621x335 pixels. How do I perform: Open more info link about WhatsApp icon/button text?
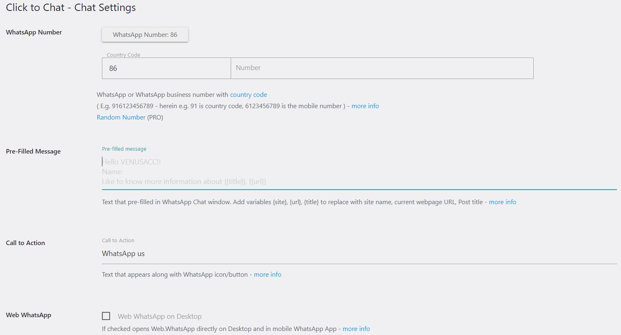point(267,275)
